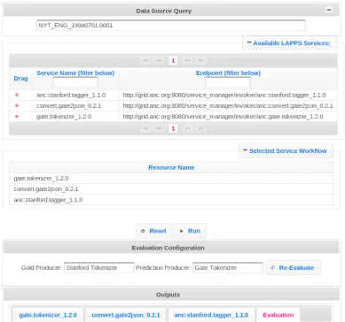345x322 pixels.
Task: Select anc:stanford.tagger_1.1.0 workflow row
Action: 171,200
